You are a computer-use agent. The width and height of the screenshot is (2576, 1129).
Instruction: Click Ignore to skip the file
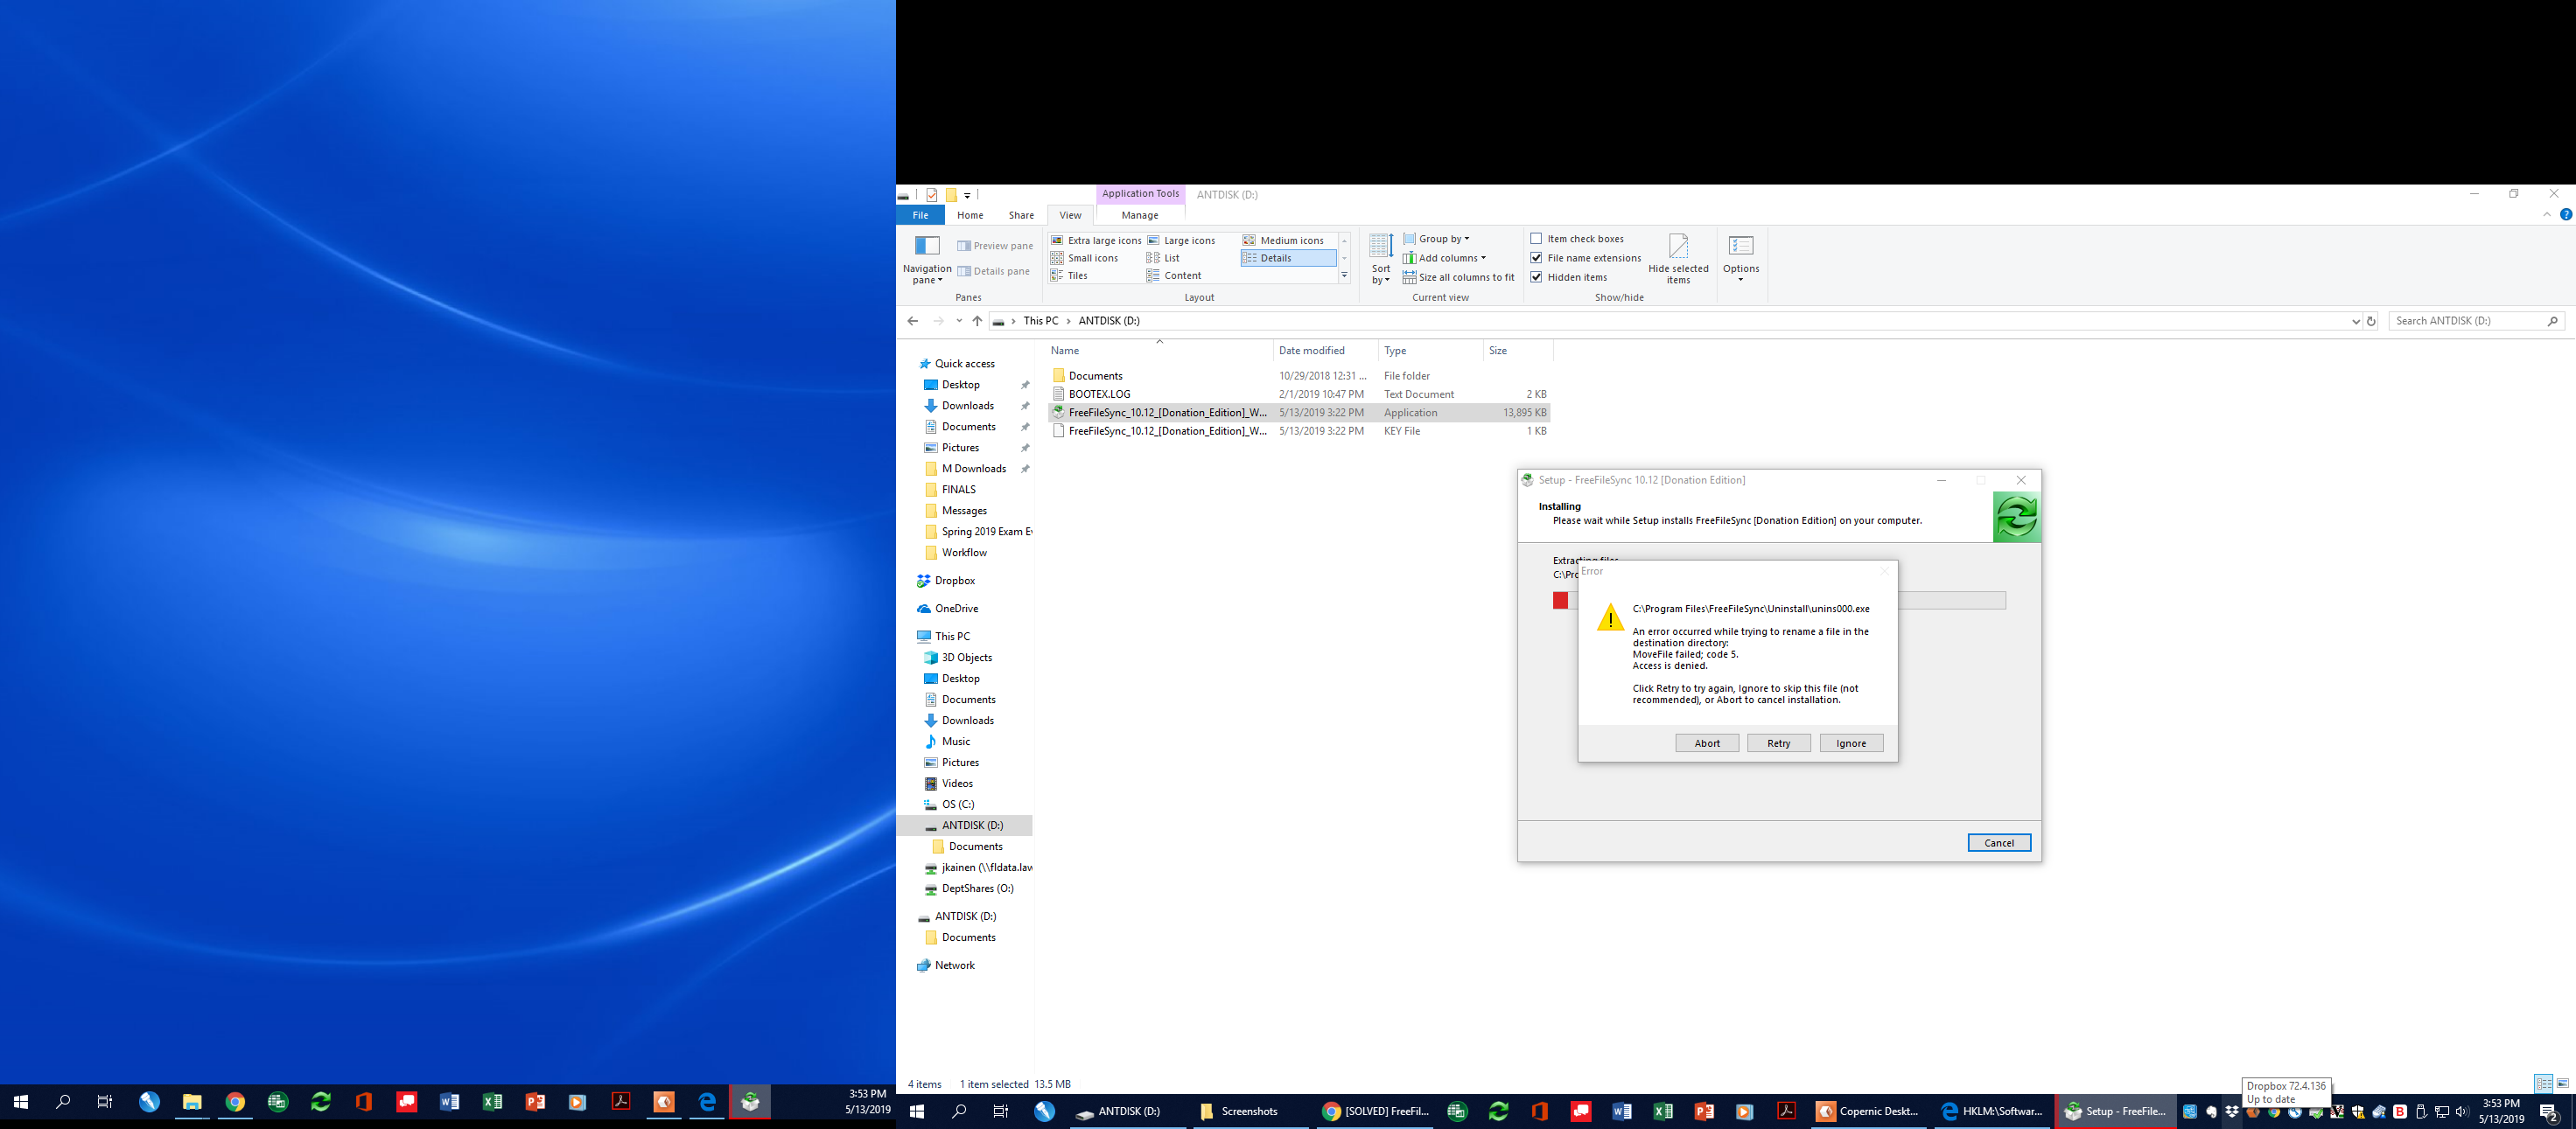(x=1851, y=743)
